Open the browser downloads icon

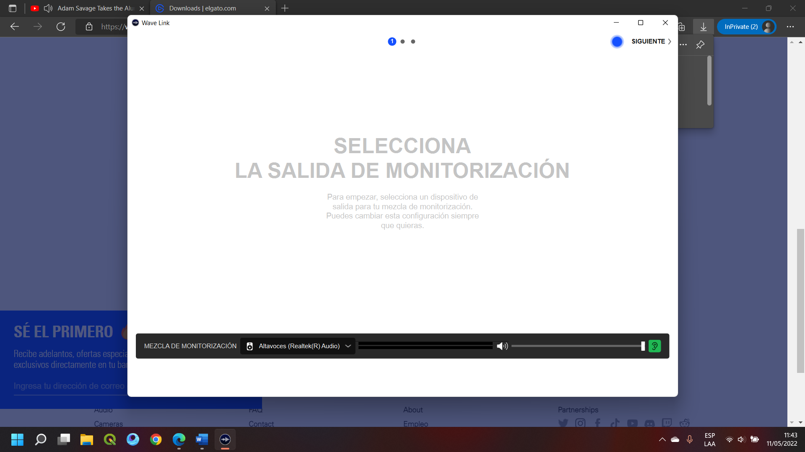tap(703, 27)
